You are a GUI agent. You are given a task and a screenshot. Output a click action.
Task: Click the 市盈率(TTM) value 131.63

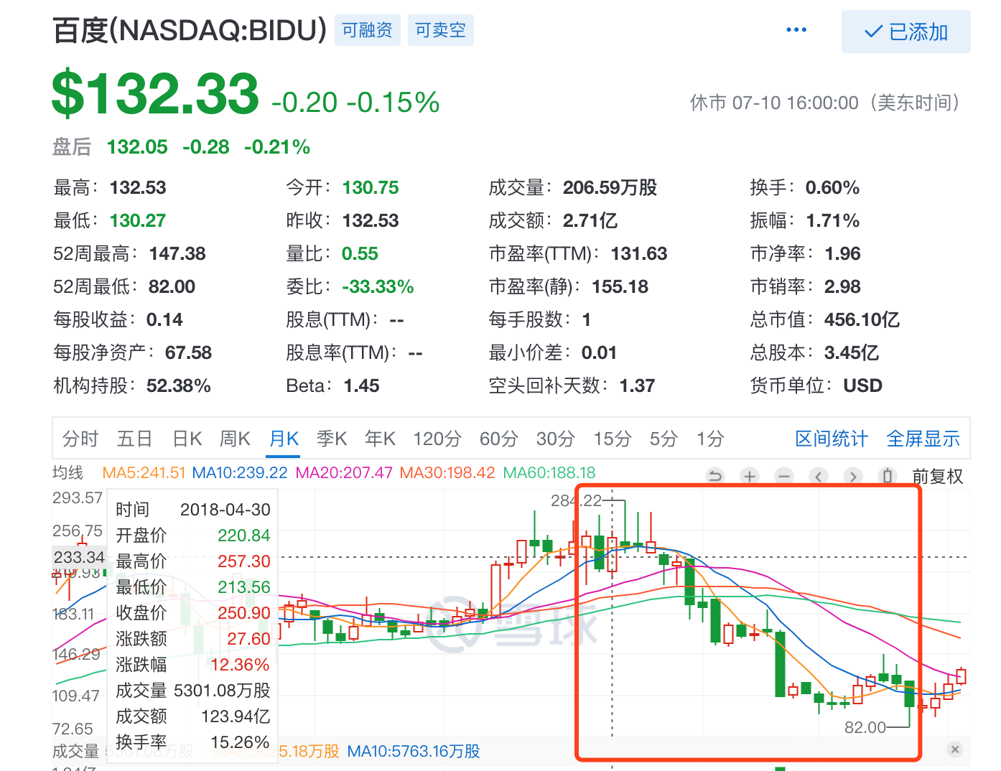click(639, 253)
